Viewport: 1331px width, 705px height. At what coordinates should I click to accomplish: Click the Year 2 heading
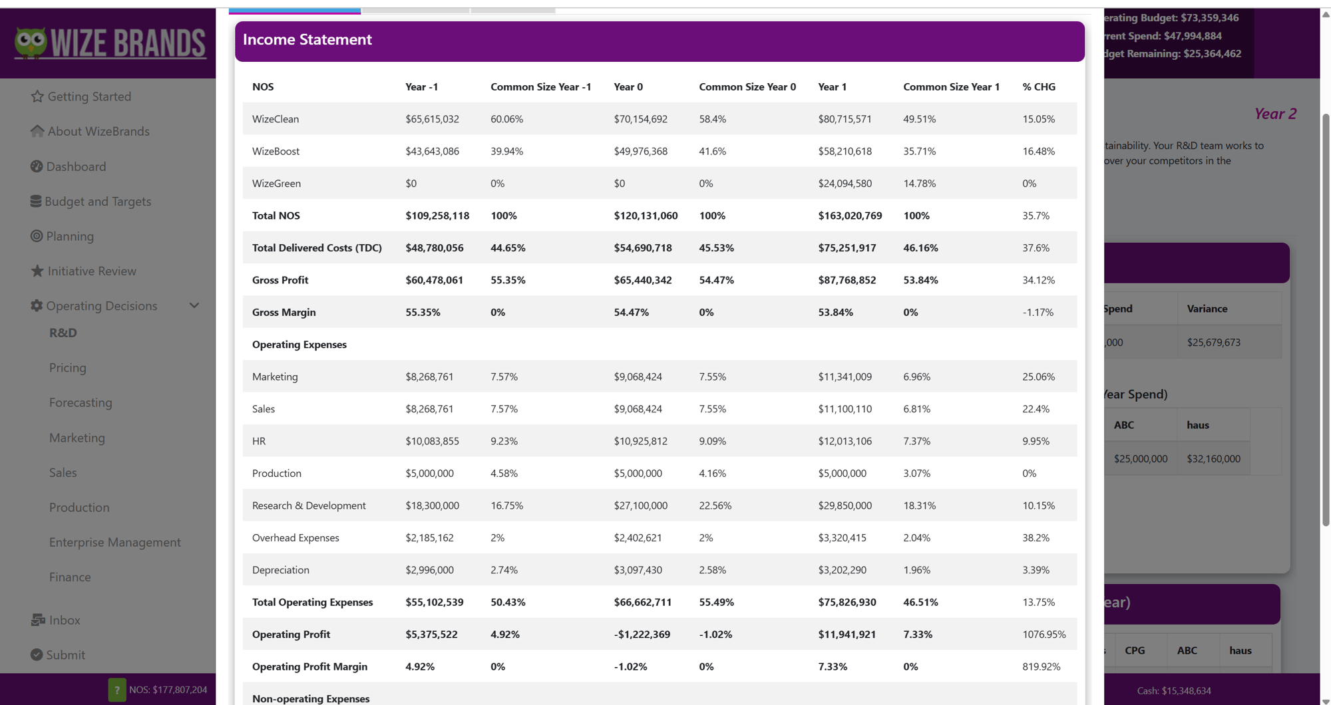(1275, 114)
